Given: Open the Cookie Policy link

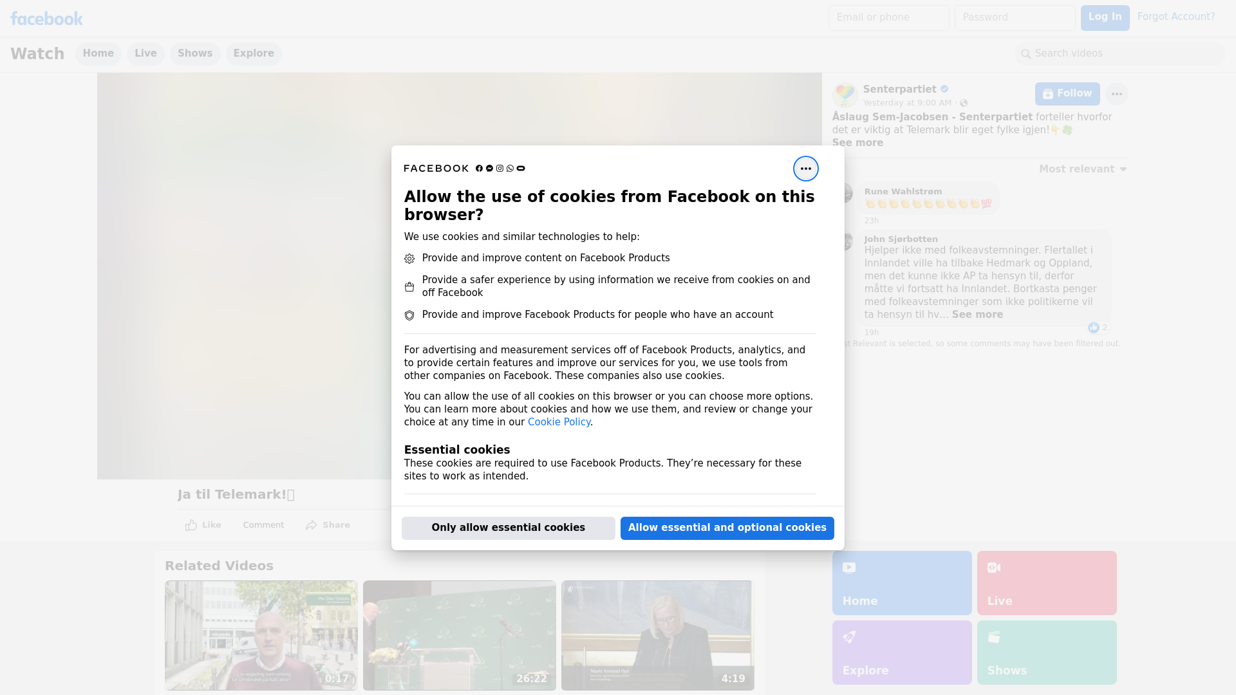Looking at the screenshot, I should tap(559, 422).
